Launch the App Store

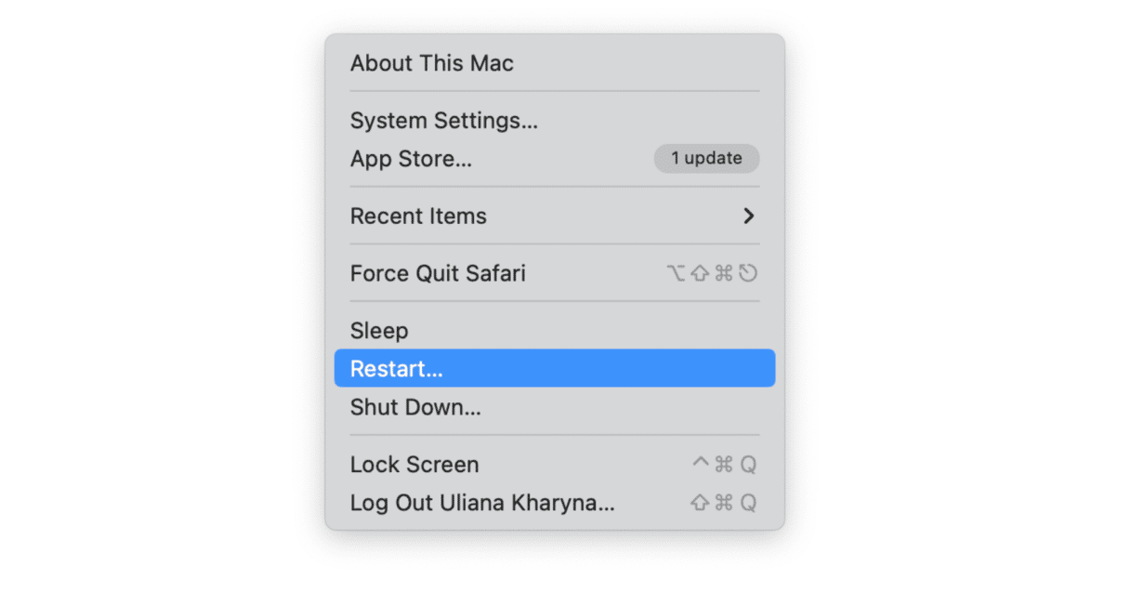click(x=411, y=159)
